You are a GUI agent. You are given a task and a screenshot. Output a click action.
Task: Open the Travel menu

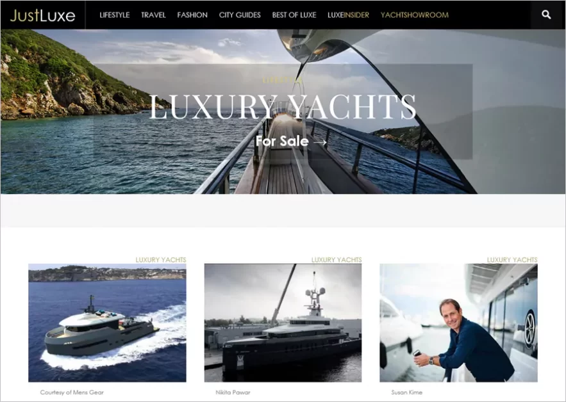[153, 15]
